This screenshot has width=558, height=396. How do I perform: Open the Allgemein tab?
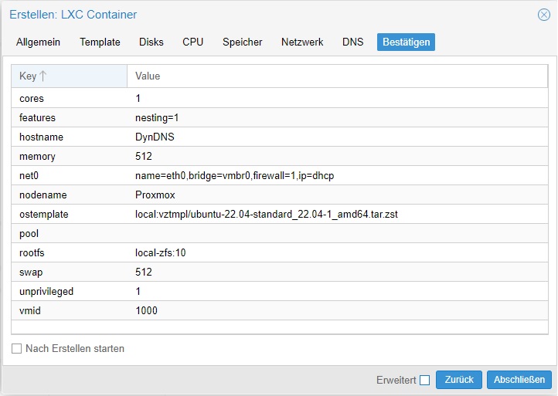38,42
